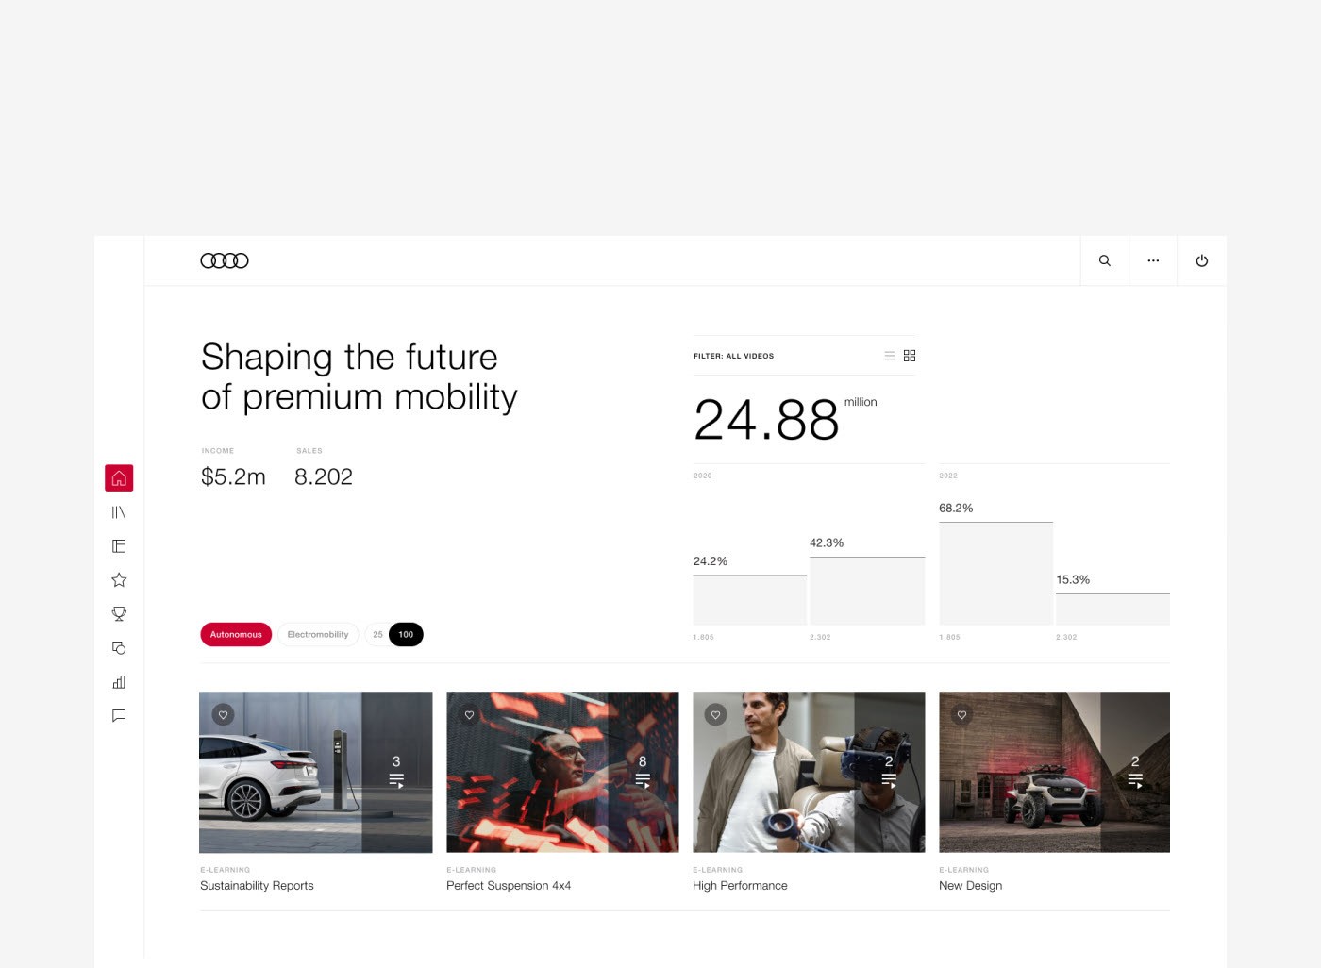Toggle favorite heart on Perfect Suspension 4x4
Image resolution: width=1321 pixels, height=968 pixels.
pyautogui.click(x=470, y=715)
